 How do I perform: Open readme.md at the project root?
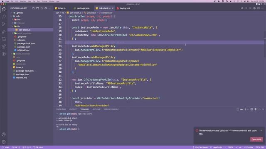tap(21, 77)
